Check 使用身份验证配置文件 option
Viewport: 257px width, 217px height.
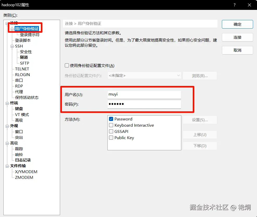point(67,65)
